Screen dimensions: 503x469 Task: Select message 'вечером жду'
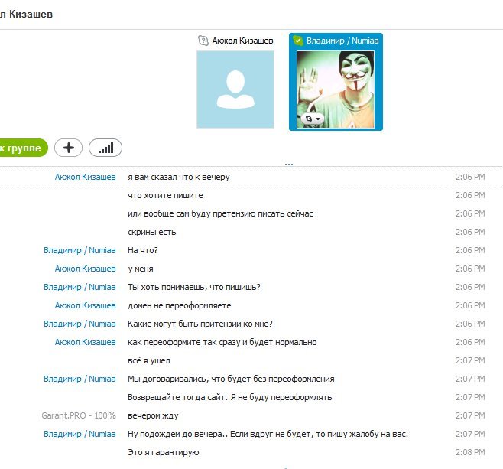tap(153, 415)
